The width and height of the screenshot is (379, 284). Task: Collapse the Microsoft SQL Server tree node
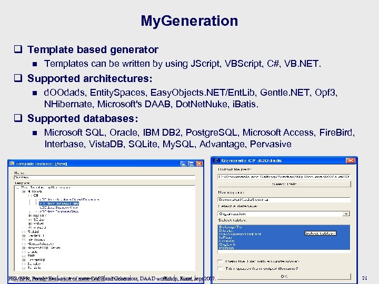pos(24,248)
